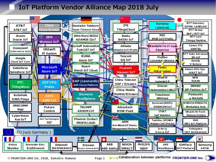Click the French flag above Airbus
Image resolution: width=216 pixels, height=162 pixels.
[x=8, y=139]
